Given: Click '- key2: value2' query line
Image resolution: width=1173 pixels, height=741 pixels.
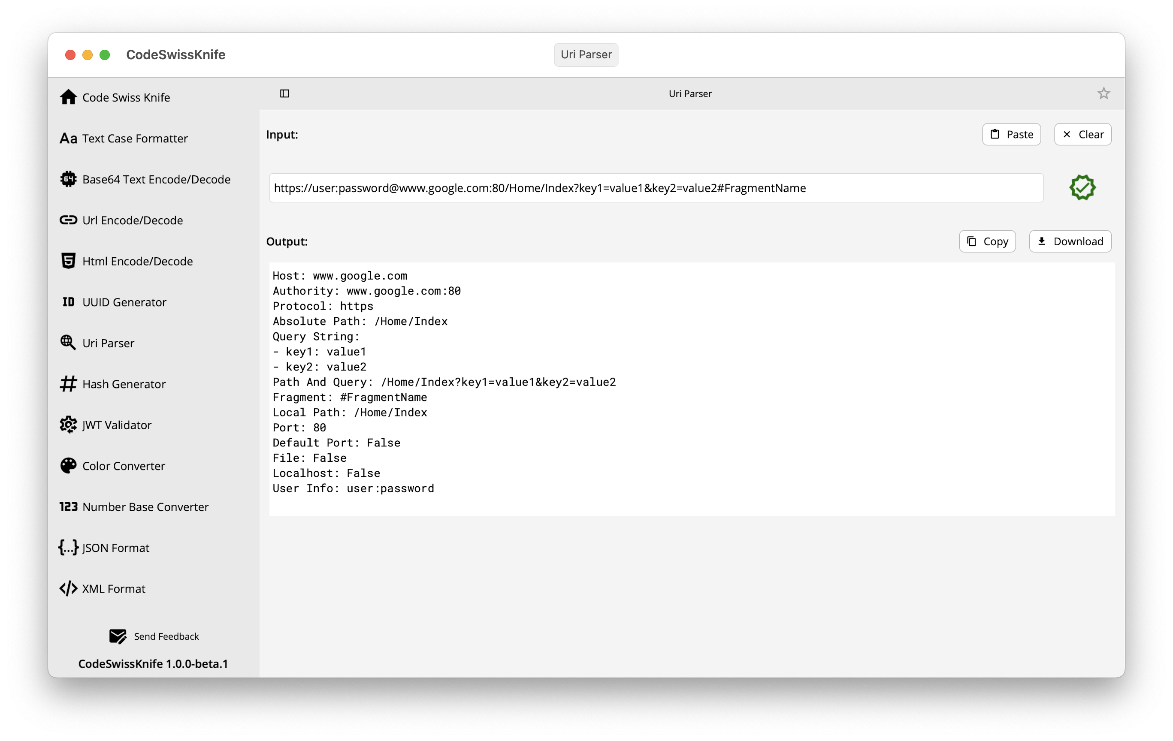Looking at the screenshot, I should (x=319, y=367).
